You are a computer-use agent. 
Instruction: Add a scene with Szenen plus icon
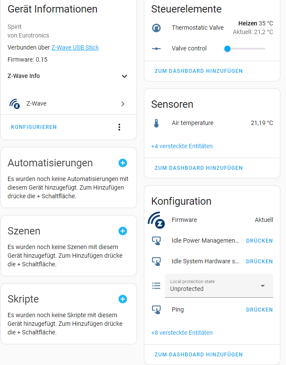pos(123,231)
